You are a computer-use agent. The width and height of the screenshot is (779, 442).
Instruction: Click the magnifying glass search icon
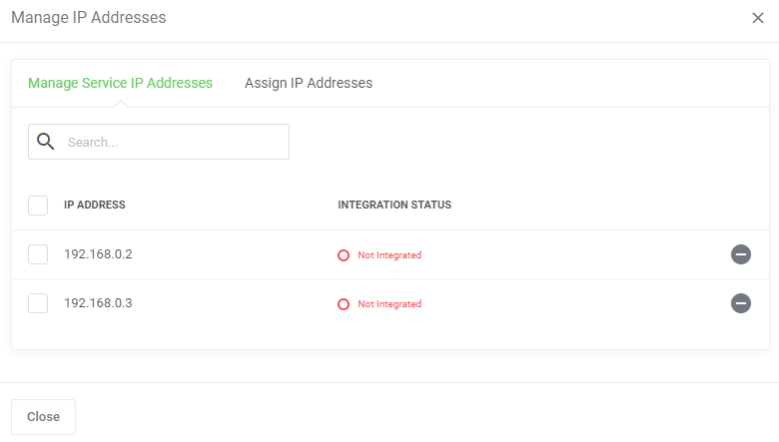coord(45,142)
